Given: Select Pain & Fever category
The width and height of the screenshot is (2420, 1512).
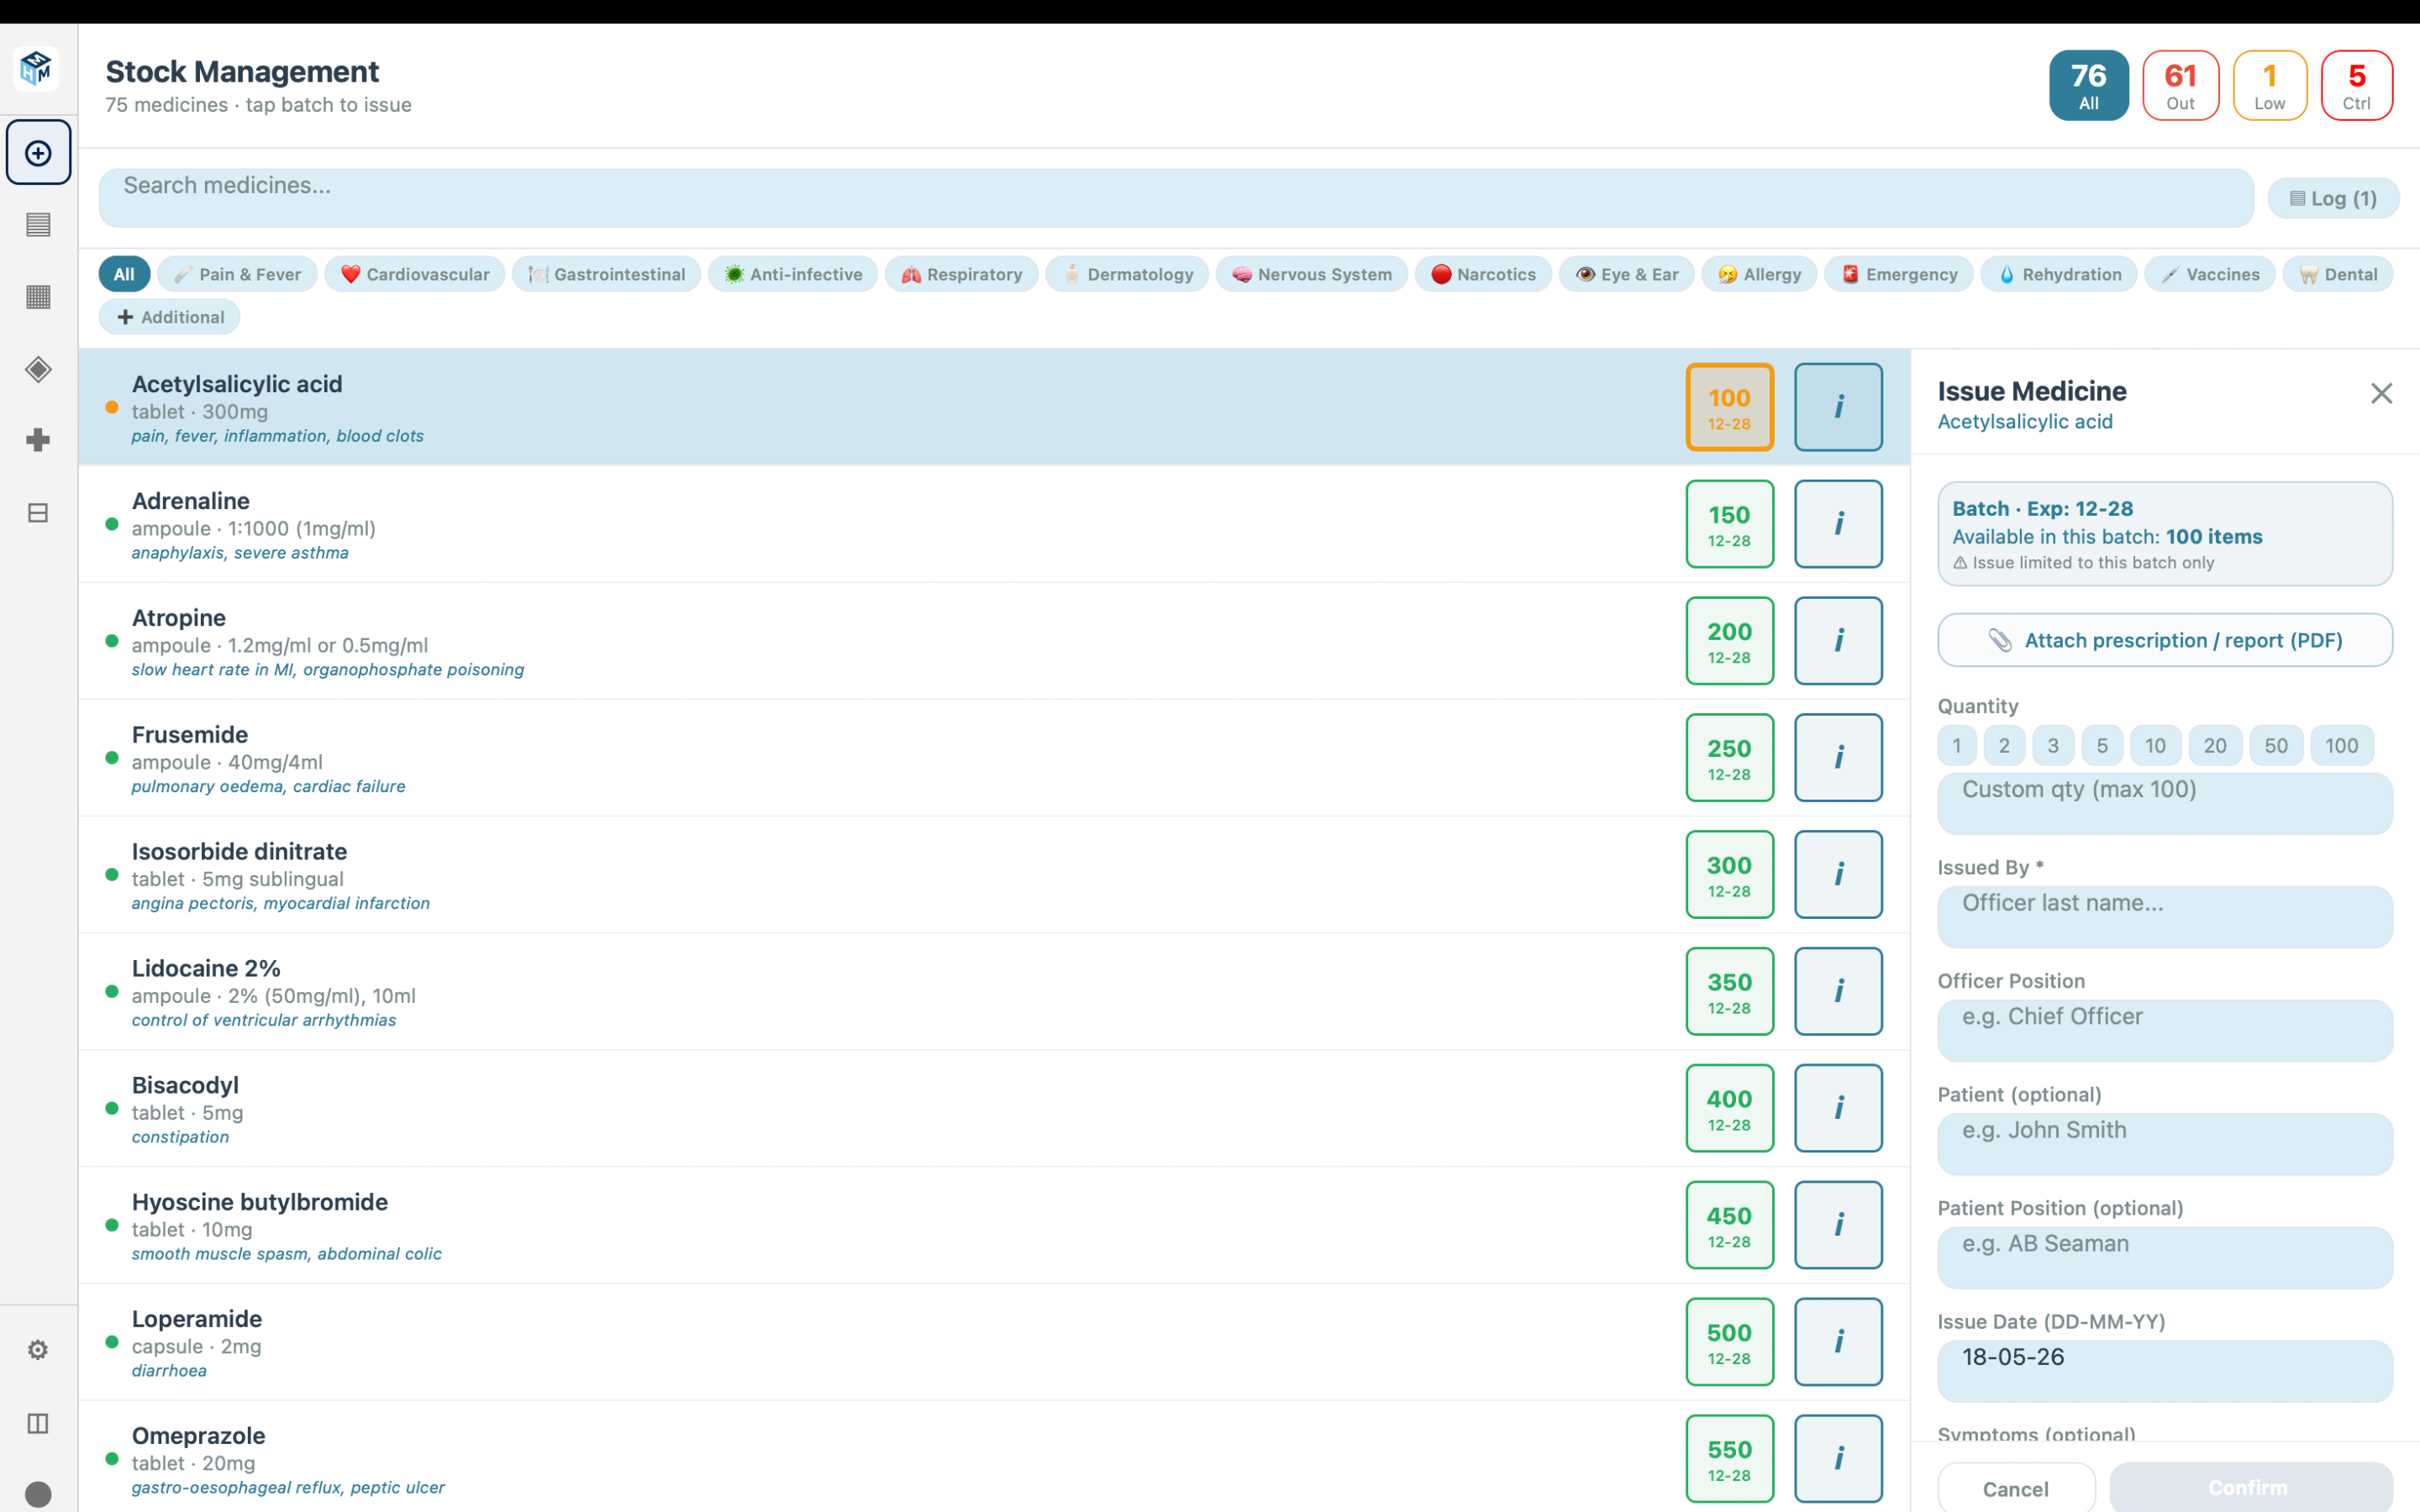Looking at the screenshot, I should click(x=237, y=274).
